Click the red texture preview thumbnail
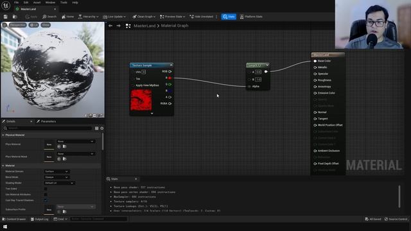 [x=141, y=100]
